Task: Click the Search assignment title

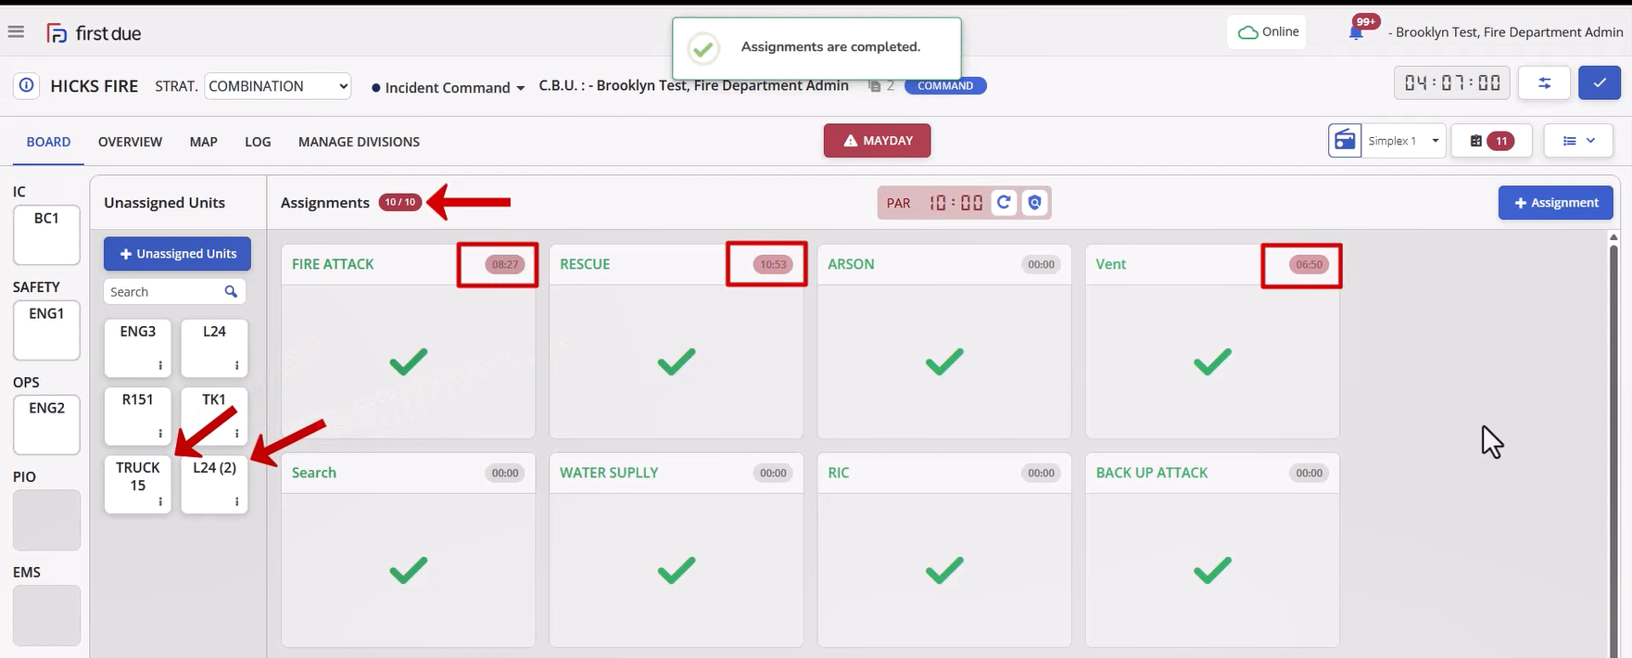Action: pos(314,473)
